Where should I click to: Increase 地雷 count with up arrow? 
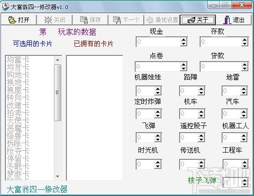(x=243, y=89)
